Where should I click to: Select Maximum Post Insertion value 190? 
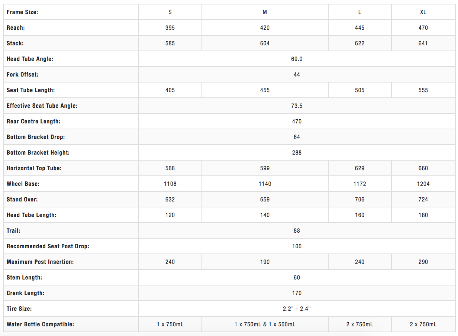(x=265, y=262)
